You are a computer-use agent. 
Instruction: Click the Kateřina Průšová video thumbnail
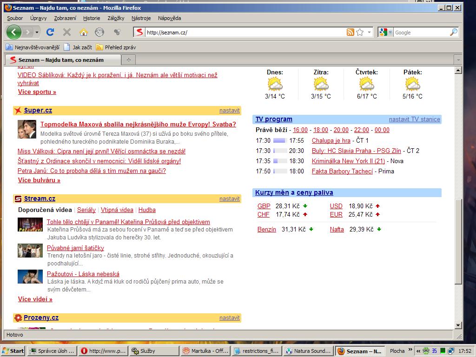coord(30,225)
